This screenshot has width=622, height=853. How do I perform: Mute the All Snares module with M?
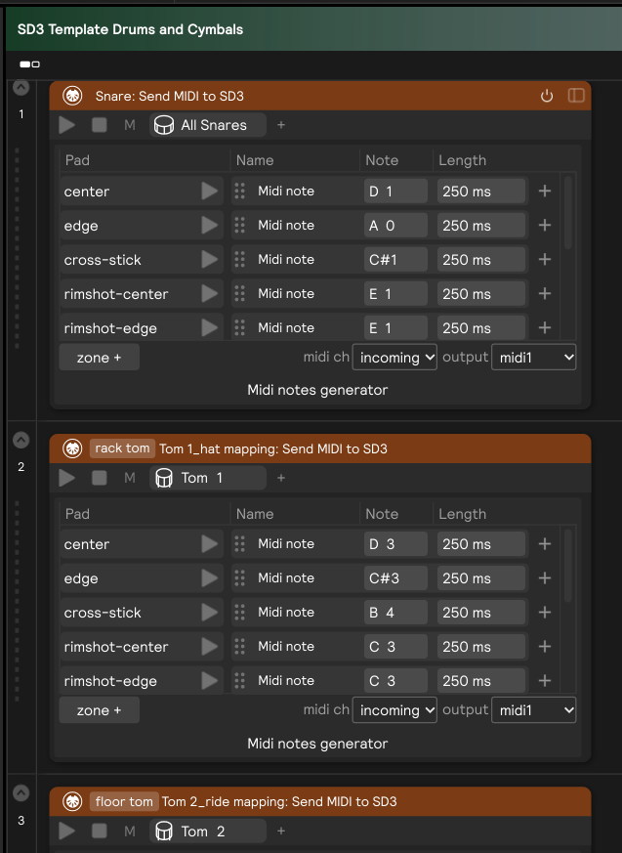129,125
